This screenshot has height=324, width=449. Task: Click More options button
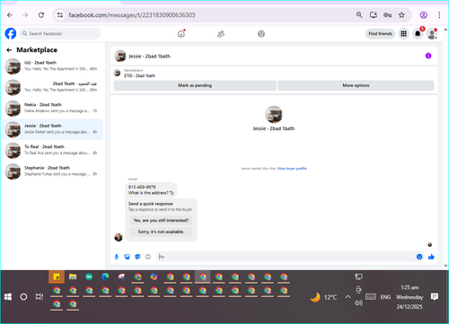pos(356,85)
